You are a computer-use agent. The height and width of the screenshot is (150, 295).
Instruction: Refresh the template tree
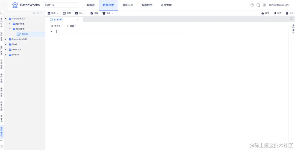(38, 13)
